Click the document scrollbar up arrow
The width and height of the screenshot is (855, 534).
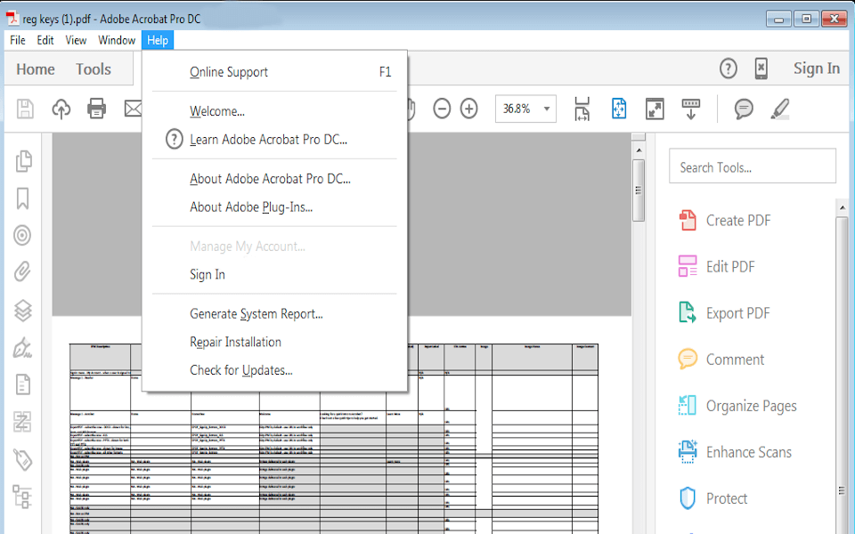coord(638,150)
